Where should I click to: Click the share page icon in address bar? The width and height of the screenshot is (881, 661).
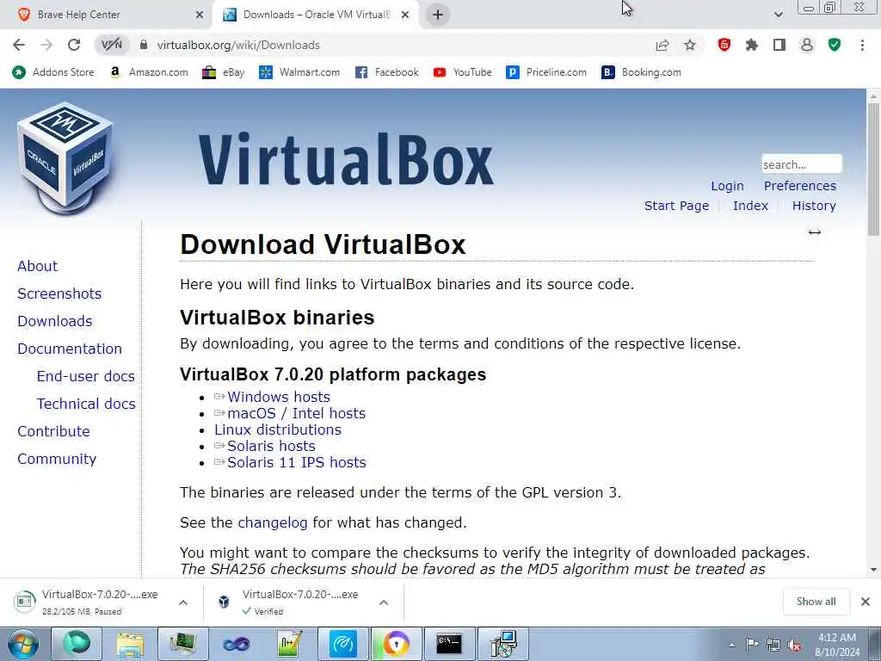[x=662, y=45]
